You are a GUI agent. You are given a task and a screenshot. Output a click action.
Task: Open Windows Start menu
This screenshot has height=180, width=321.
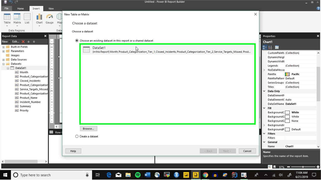click(5, 175)
